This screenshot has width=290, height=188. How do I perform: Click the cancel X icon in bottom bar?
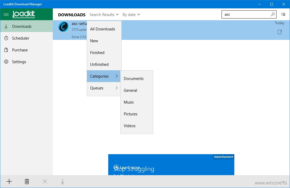tap(45, 181)
